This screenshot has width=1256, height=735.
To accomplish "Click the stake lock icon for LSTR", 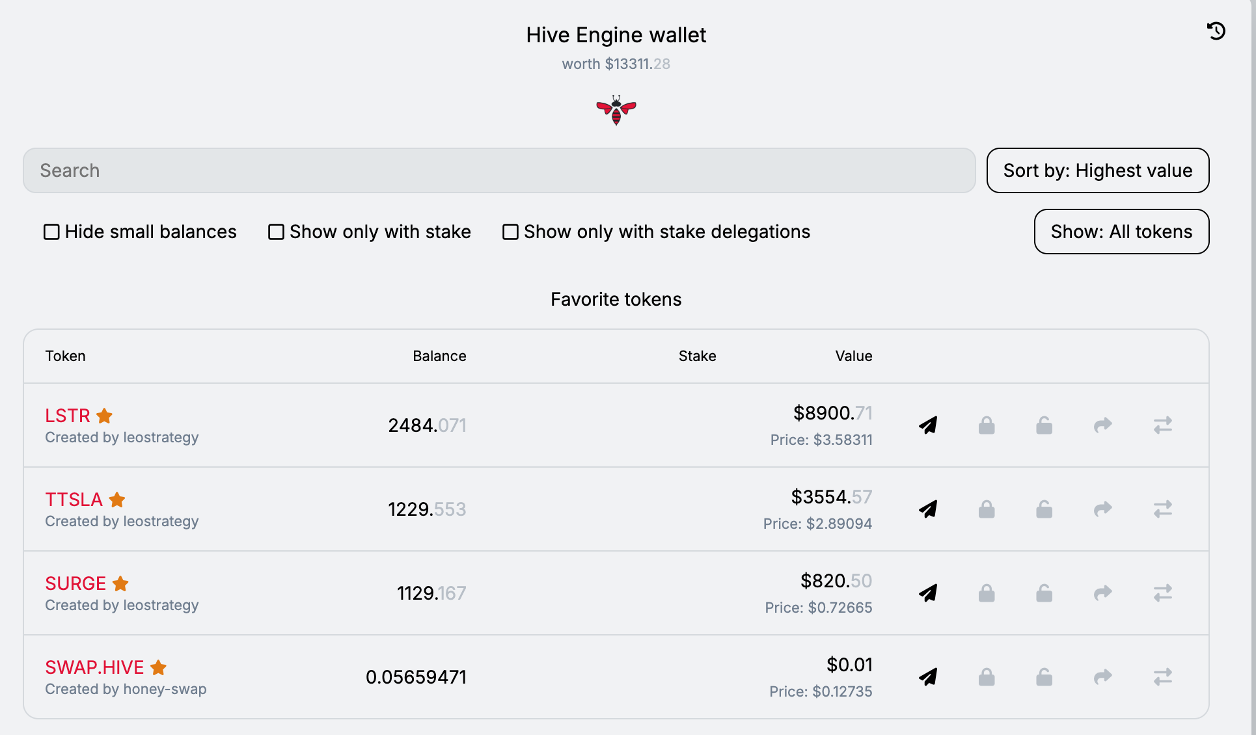I will click(987, 425).
